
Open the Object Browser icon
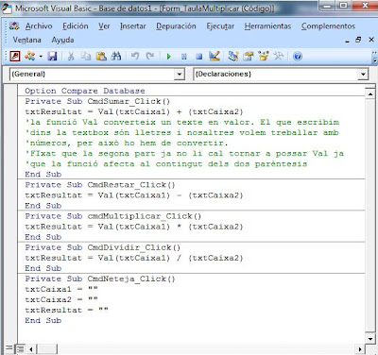264,57
